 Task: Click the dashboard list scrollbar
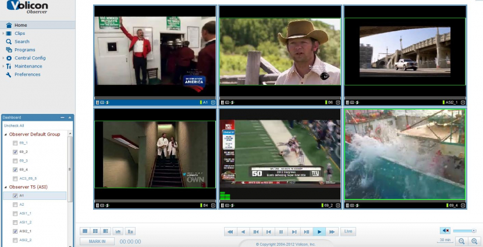[70, 169]
